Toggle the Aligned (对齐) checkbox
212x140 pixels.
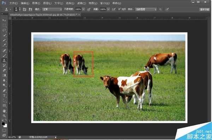pos(119,9)
